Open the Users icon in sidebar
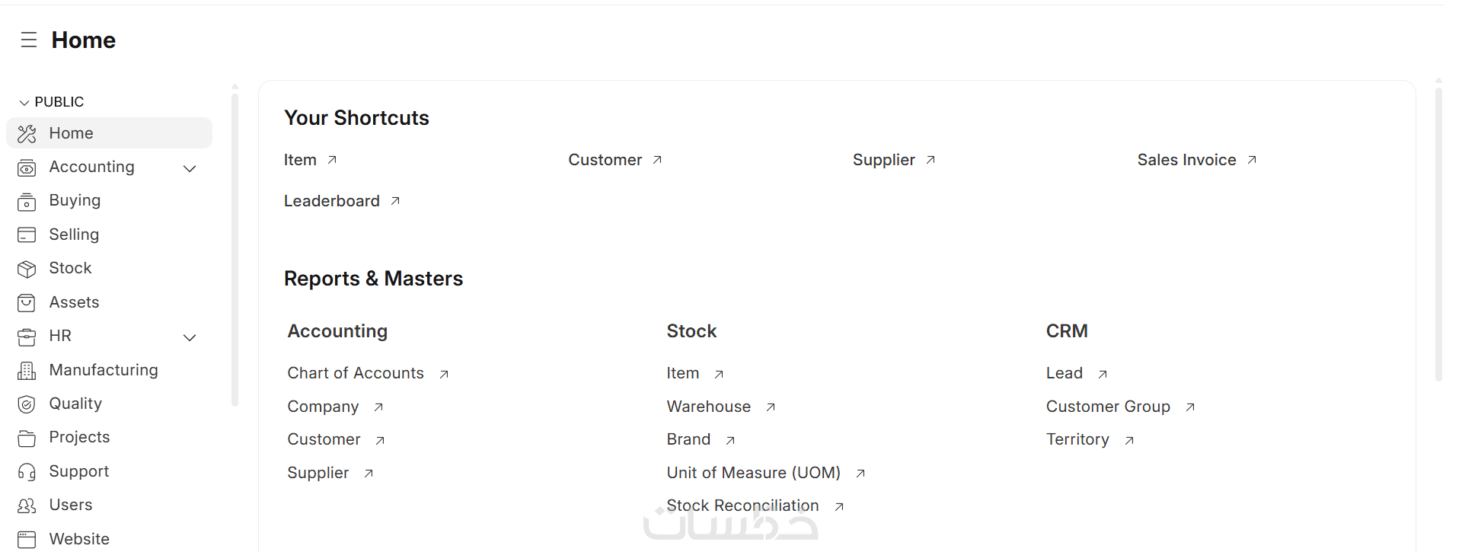The width and height of the screenshot is (1462, 552). [27, 506]
